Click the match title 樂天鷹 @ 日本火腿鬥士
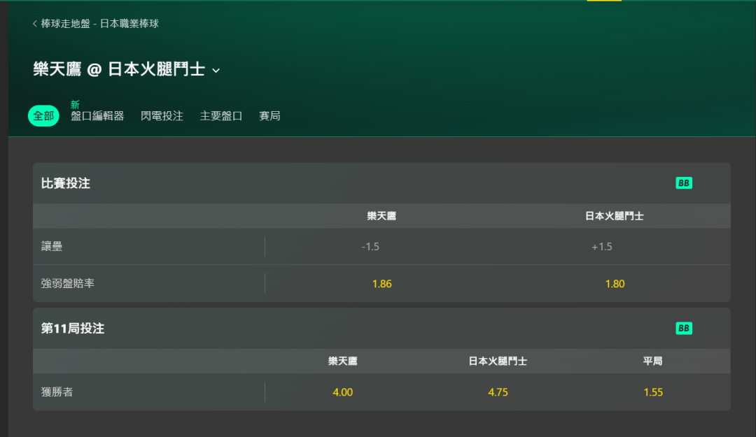The height and width of the screenshot is (437, 756). coord(119,69)
